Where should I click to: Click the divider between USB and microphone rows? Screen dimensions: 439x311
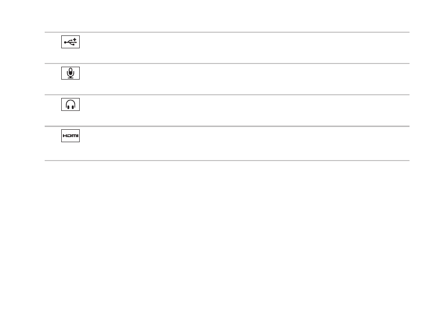(x=227, y=63)
